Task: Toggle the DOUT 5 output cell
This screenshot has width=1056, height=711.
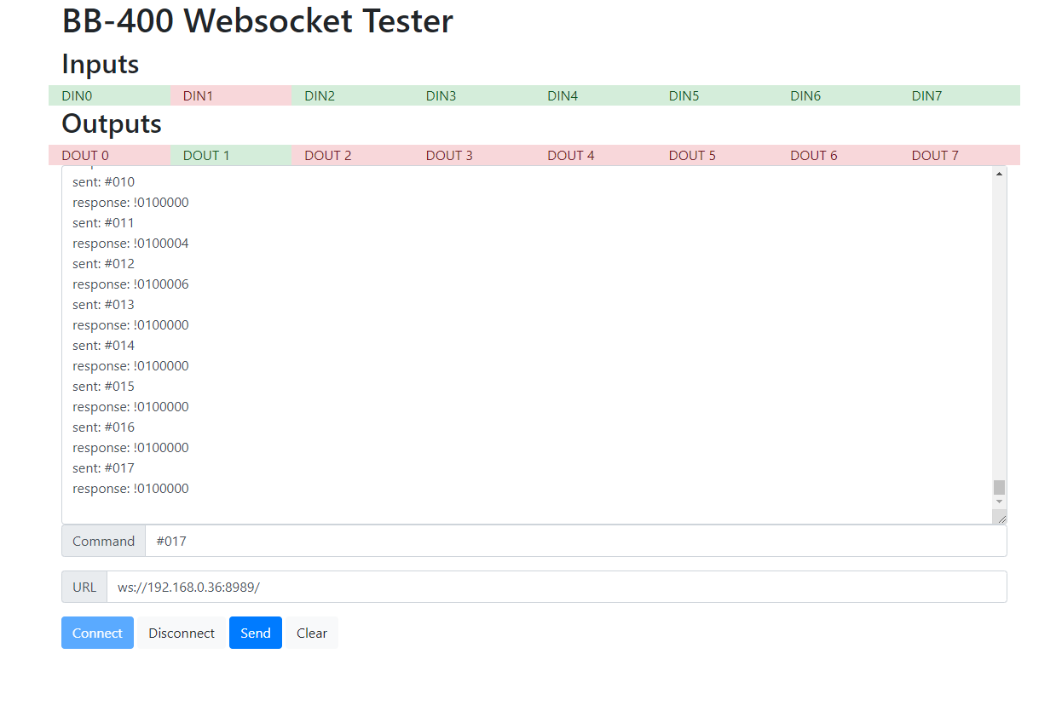Action: click(x=717, y=155)
